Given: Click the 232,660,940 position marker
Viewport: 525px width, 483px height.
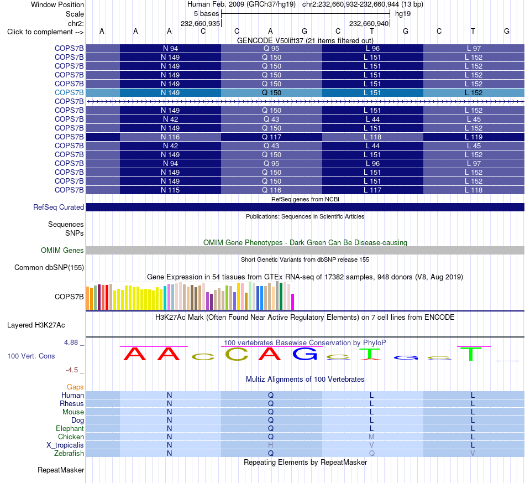Looking at the screenshot, I should point(369,23).
